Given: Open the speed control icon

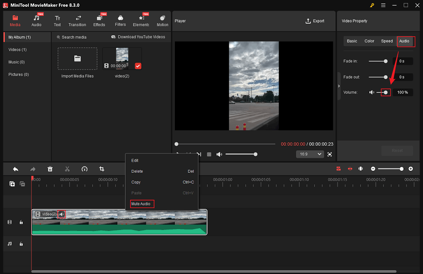Looking at the screenshot, I should 85,169.
